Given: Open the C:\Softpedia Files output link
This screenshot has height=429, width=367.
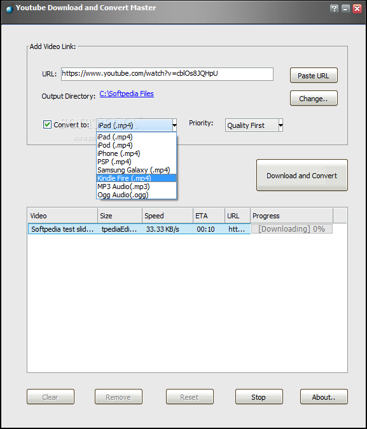Looking at the screenshot, I should click(127, 94).
